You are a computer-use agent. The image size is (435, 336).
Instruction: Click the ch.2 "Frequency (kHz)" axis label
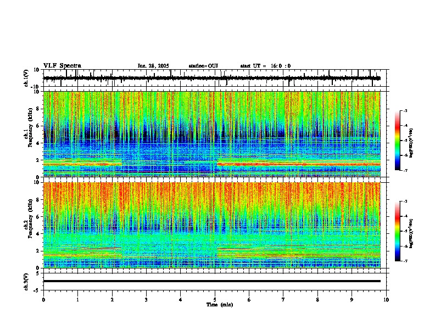pos(30,219)
